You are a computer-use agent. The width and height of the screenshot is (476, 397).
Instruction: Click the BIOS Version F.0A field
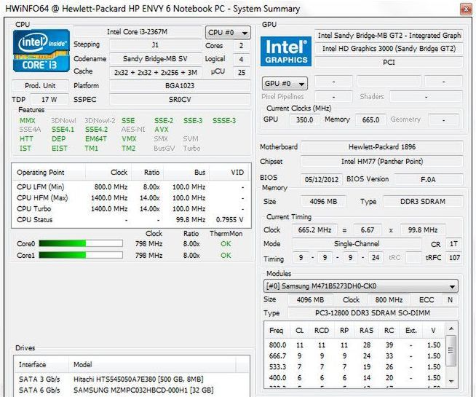(x=429, y=179)
